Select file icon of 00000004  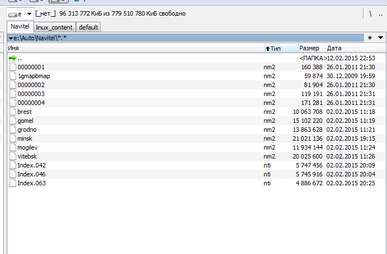[x=13, y=103]
